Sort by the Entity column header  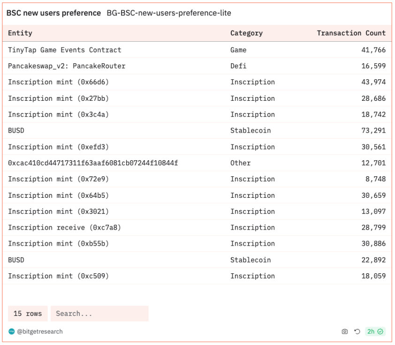click(x=20, y=33)
